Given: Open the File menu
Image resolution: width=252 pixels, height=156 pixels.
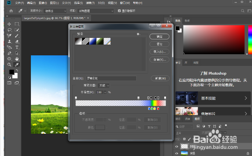Looking at the screenshot, I should 19,3.
